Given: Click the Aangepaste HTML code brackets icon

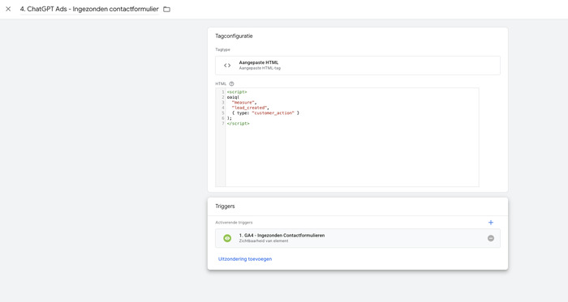Looking at the screenshot, I should [x=227, y=66].
